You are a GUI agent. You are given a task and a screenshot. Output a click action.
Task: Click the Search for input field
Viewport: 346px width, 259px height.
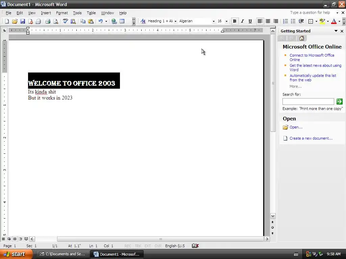(x=308, y=102)
